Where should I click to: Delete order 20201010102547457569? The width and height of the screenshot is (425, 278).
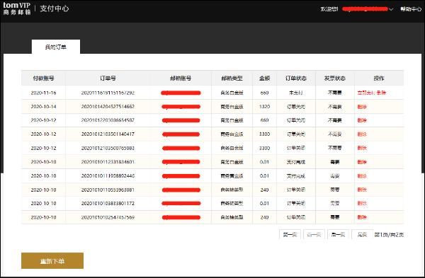point(362,217)
